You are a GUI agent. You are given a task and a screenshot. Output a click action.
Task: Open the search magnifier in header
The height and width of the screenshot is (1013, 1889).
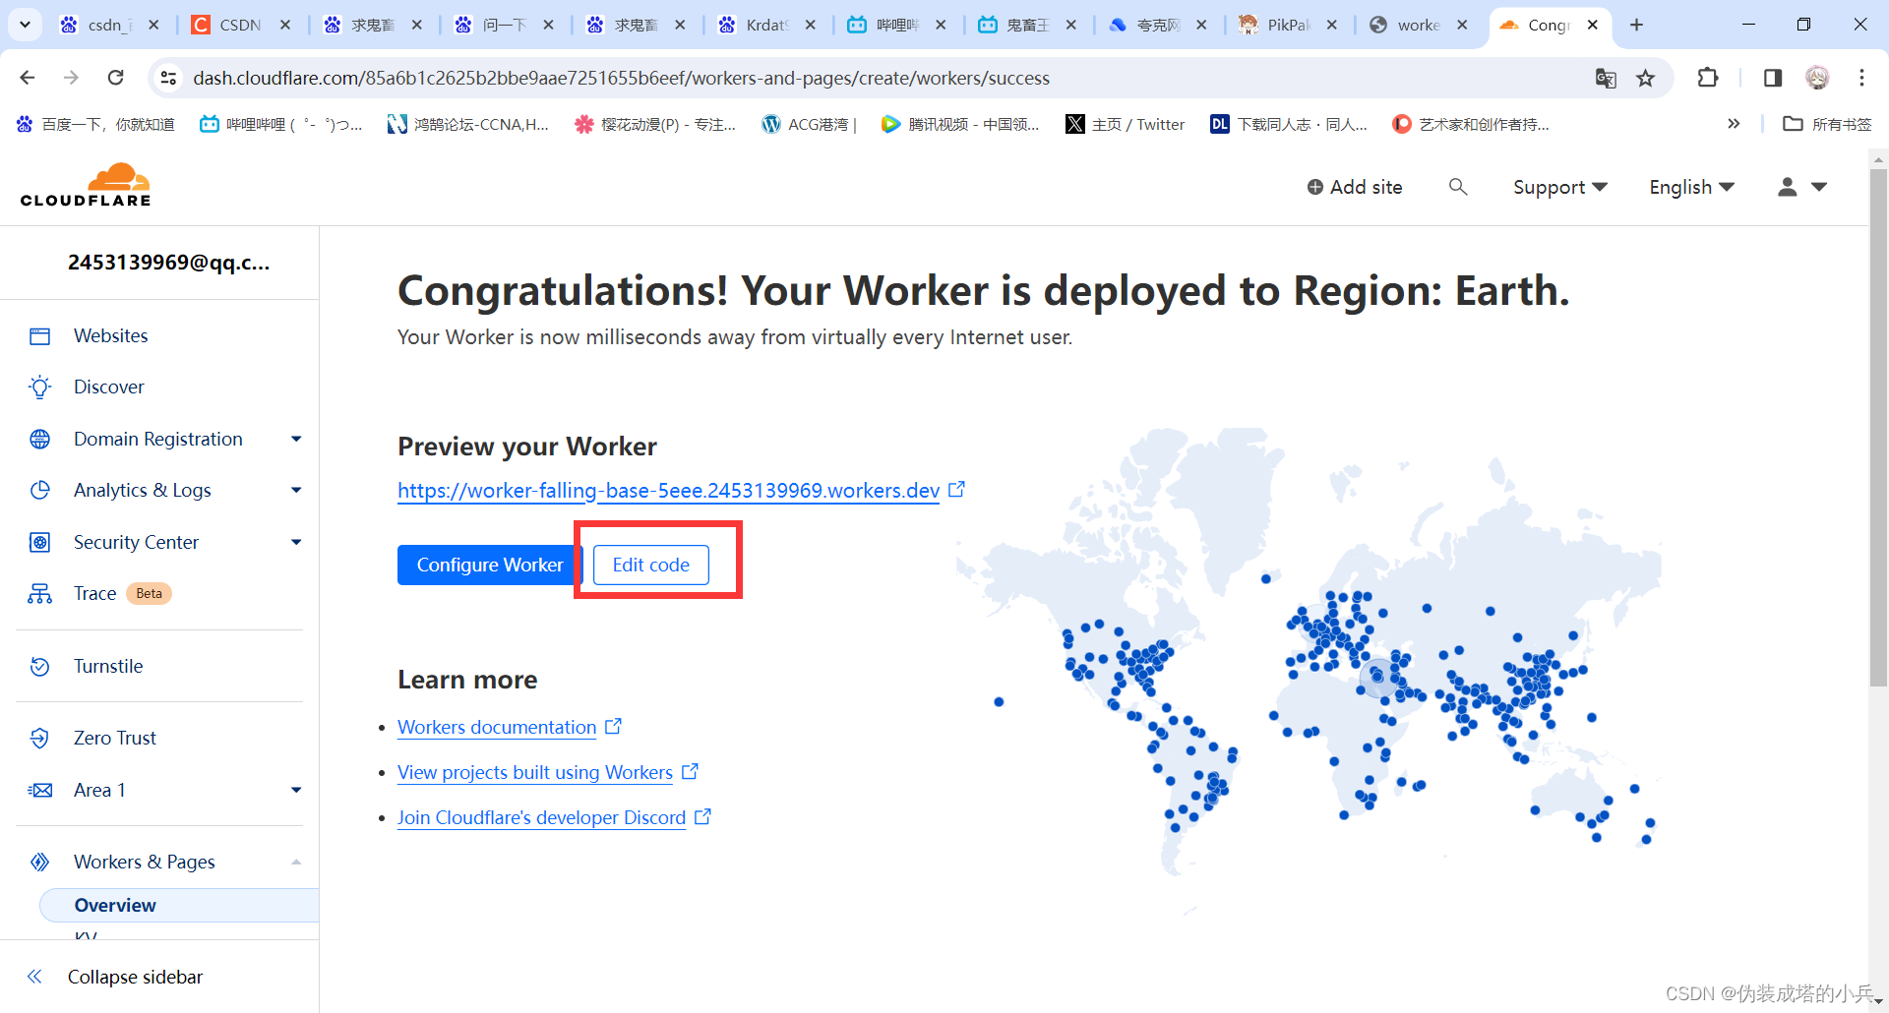(x=1458, y=187)
